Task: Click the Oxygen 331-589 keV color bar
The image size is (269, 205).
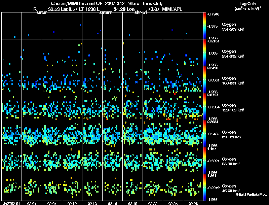Action: pyautogui.click(x=205, y=26)
